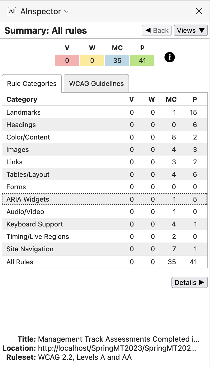Close the AInspector sidebar panel
Screen dimensions: 210x367
click(x=199, y=11)
